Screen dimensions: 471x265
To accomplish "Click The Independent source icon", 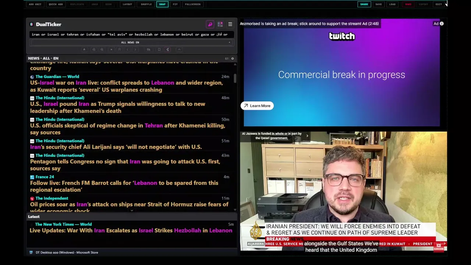I will tap(32, 198).
